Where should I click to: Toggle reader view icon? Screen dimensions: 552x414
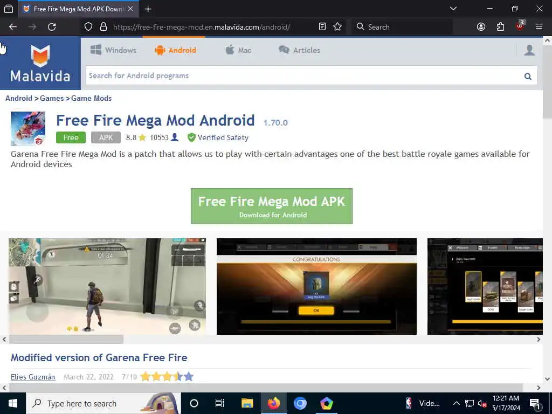coord(322,27)
